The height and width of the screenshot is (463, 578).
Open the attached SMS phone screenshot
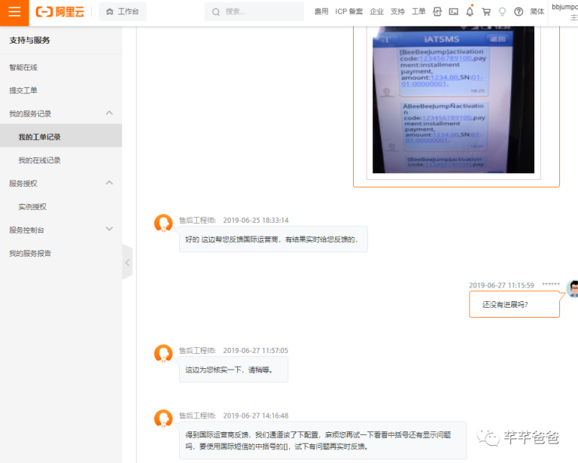453,100
